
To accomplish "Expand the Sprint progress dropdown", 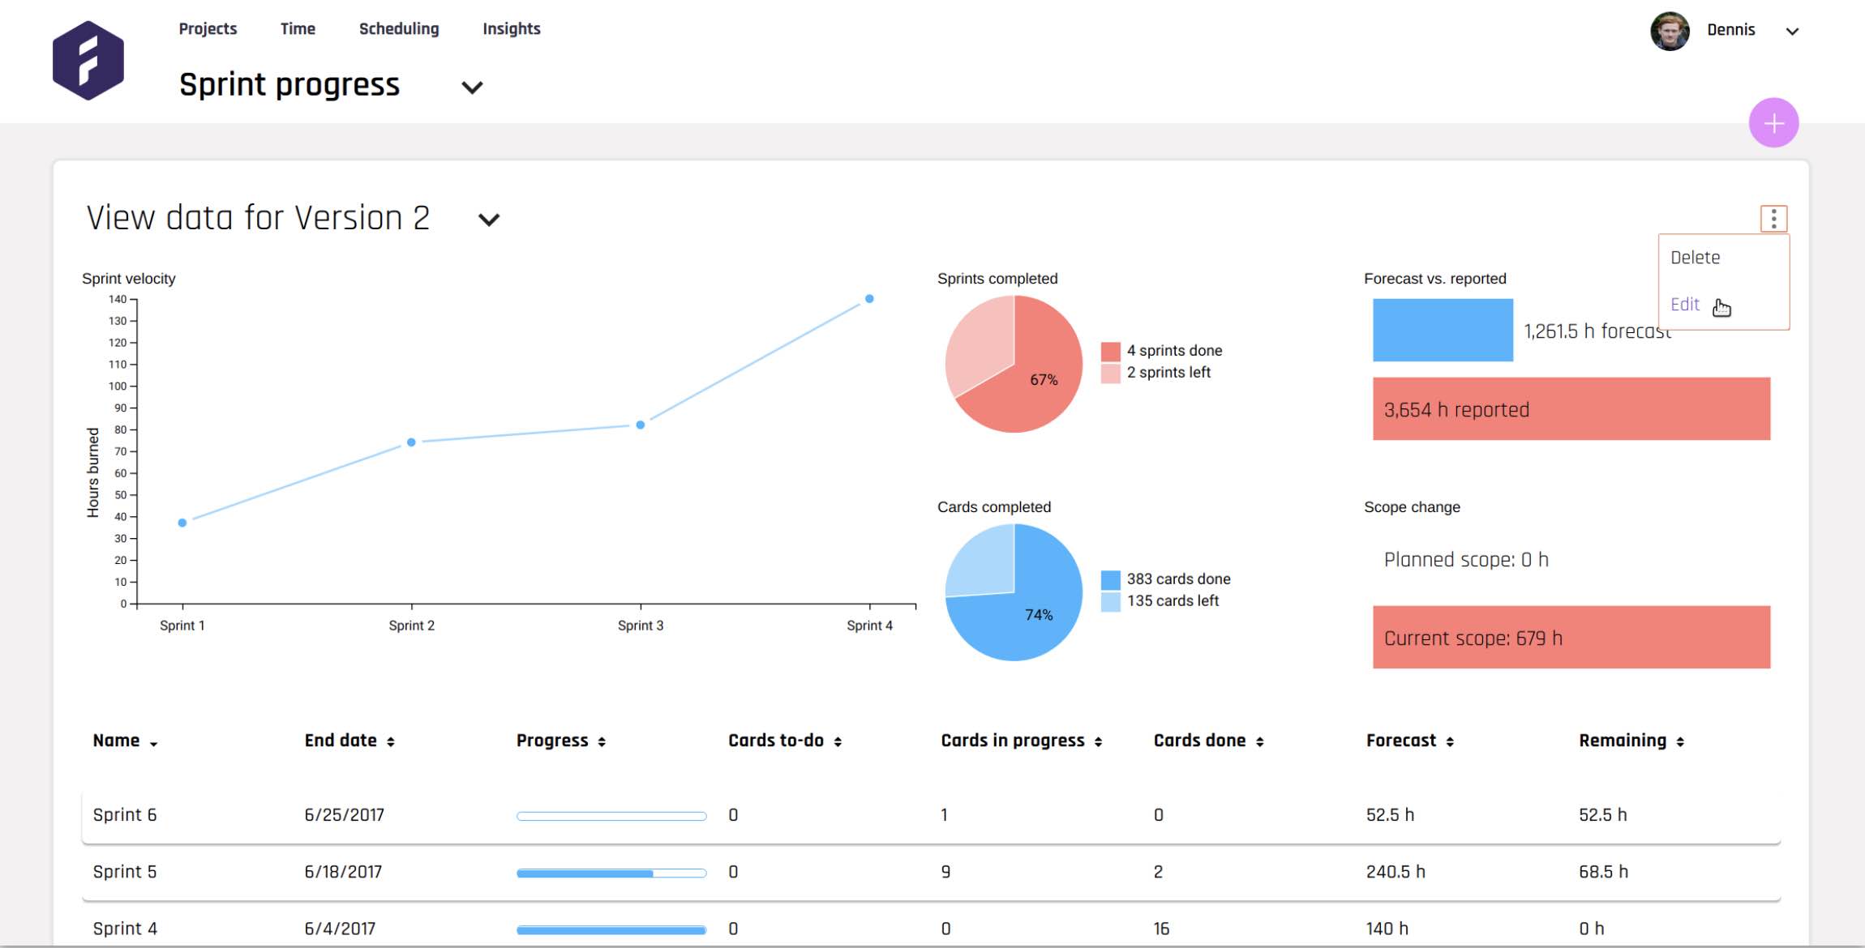I will (x=474, y=87).
